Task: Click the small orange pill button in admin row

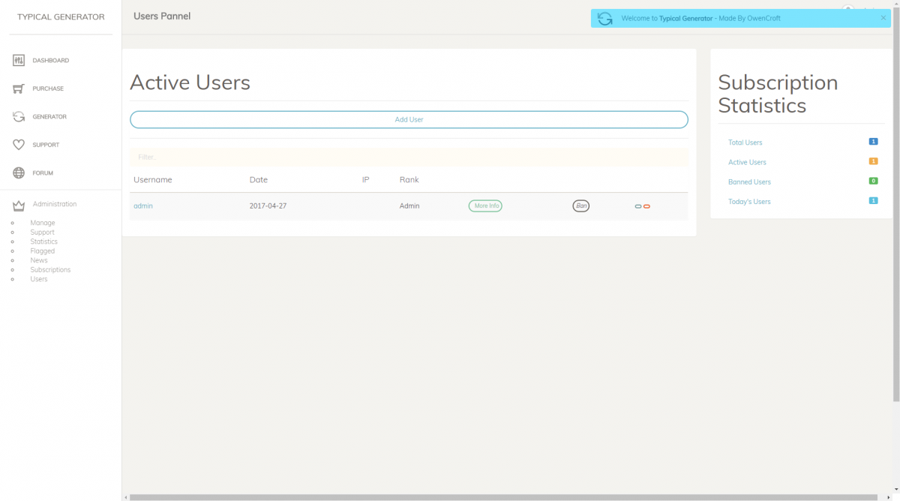Action: tap(646, 206)
